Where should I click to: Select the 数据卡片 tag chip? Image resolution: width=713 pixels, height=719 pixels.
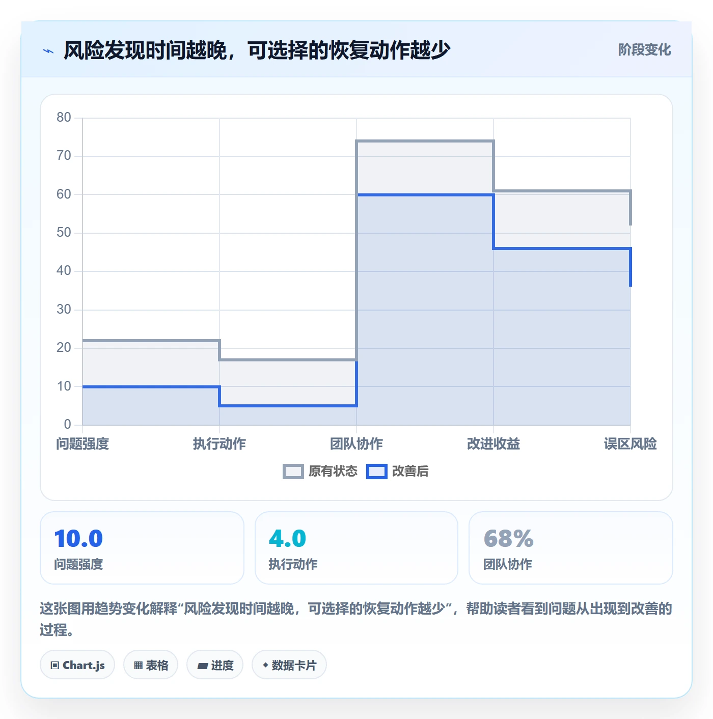pyautogui.click(x=289, y=665)
